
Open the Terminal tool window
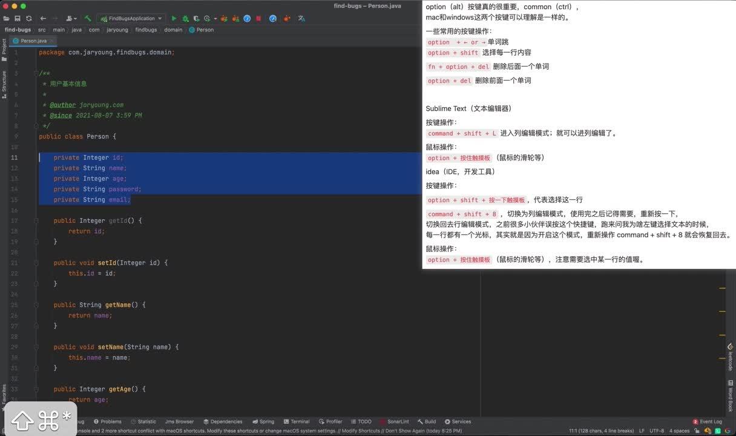[297, 421]
